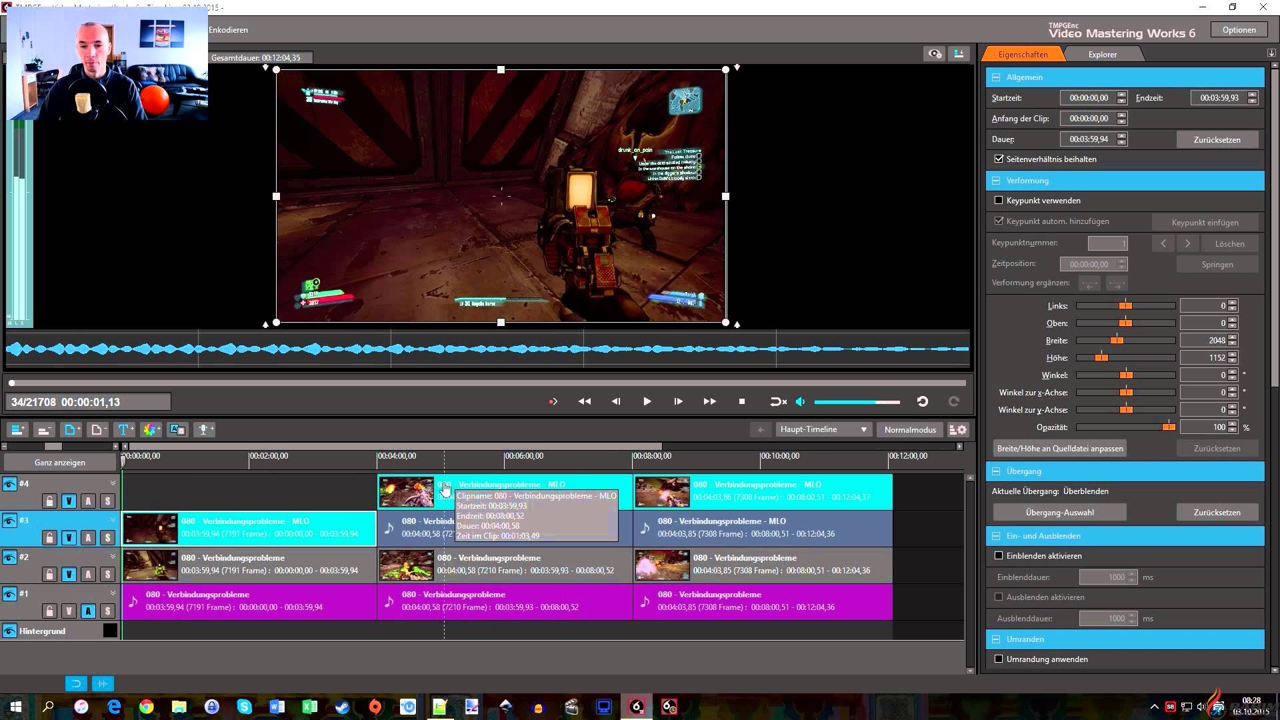Image resolution: width=1280 pixels, height=720 pixels.
Task: Adjust the Winkel slider
Action: click(1126, 375)
